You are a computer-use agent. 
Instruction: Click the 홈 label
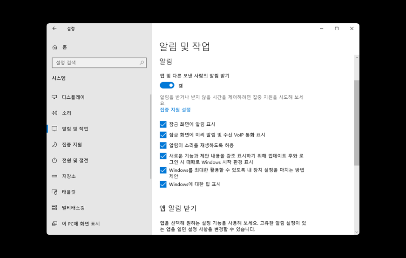tap(64, 47)
